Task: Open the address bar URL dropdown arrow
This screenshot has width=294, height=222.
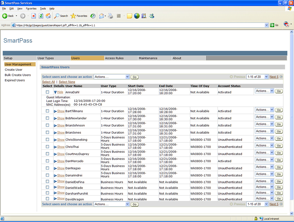Action: click(x=266, y=25)
